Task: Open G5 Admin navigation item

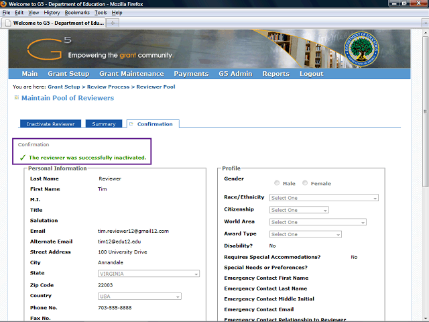Action: pos(235,74)
